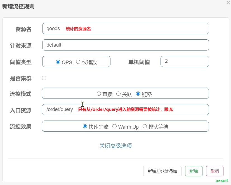This screenshot has height=185, width=231.
Task: Select the QPS threshold type radio
Action: [58, 62]
